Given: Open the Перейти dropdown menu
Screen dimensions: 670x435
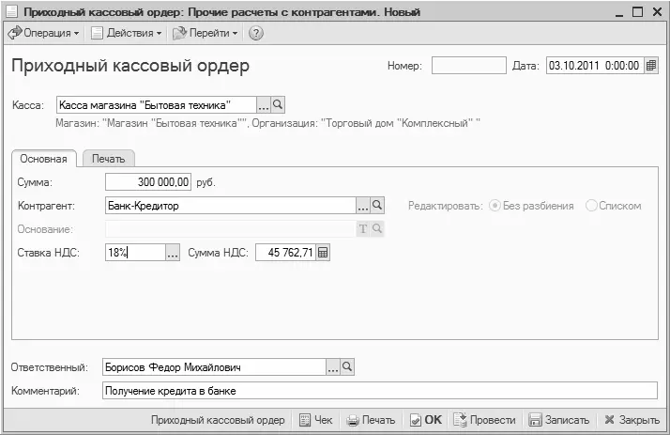Looking at the screenshot, I should coord(206,33).
